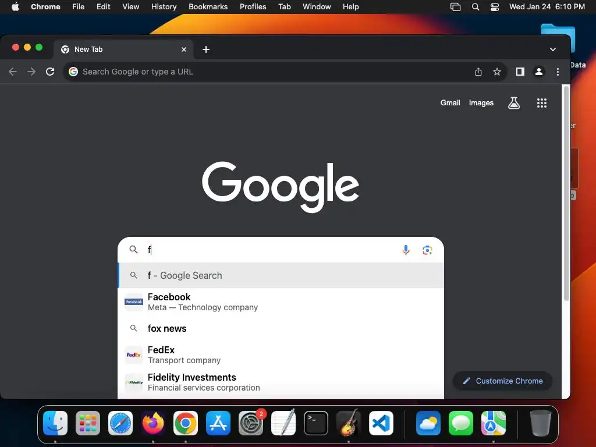596x447 pixels.
Task: Bookmark this tab with the star icon
Action: coord(497,72)
